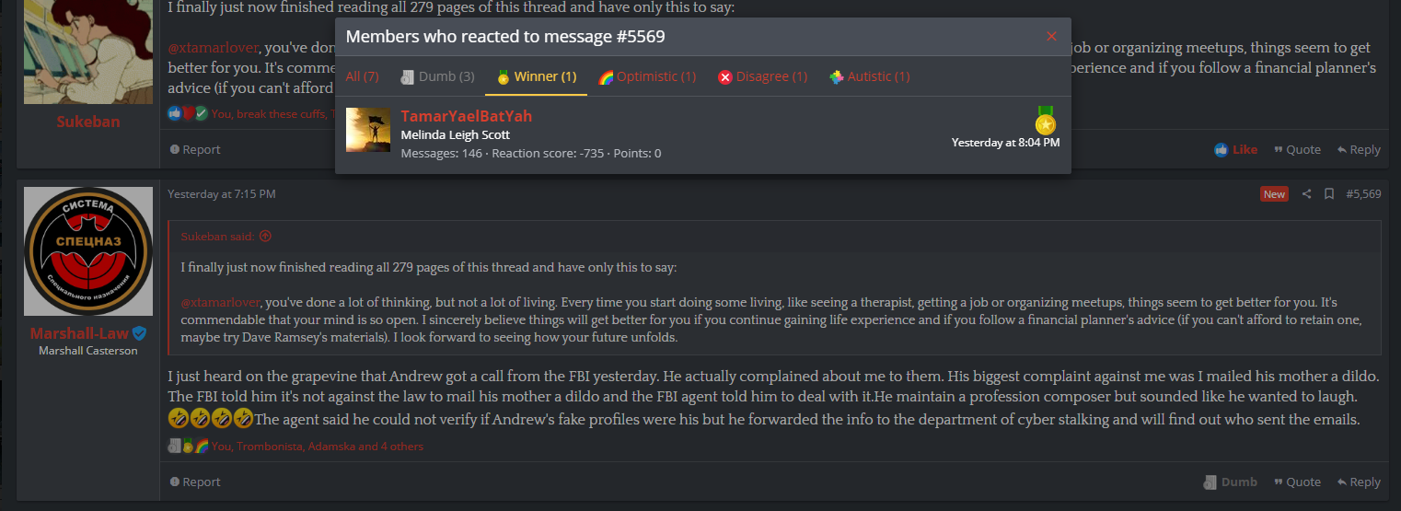Switch to the Optimistic (1) tab

(647, 76)
